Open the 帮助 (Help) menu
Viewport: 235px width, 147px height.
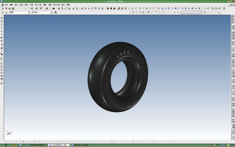[x=68, y=5]
